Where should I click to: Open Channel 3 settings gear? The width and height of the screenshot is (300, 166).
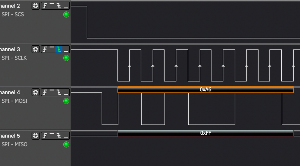pyautogui.click(x=36, y=49)
